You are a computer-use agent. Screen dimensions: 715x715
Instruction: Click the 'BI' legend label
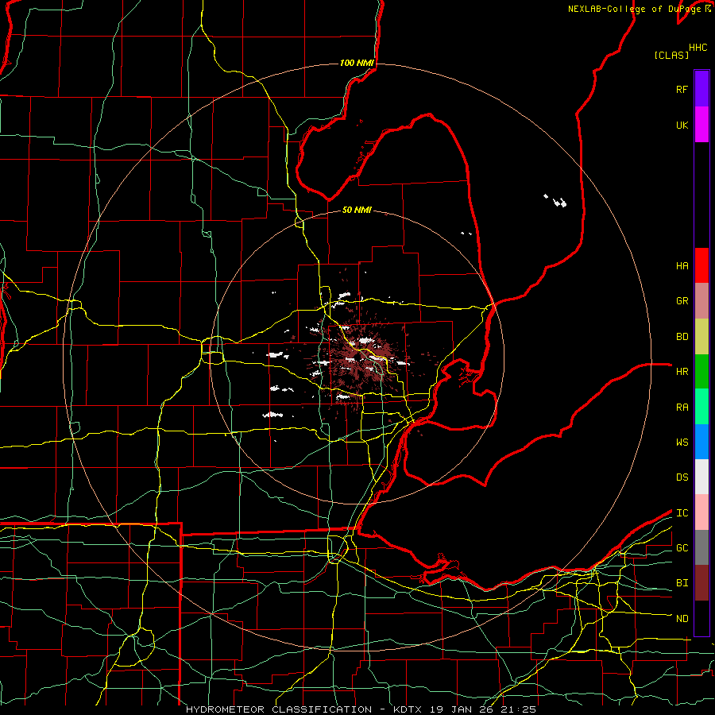[682, 583]
